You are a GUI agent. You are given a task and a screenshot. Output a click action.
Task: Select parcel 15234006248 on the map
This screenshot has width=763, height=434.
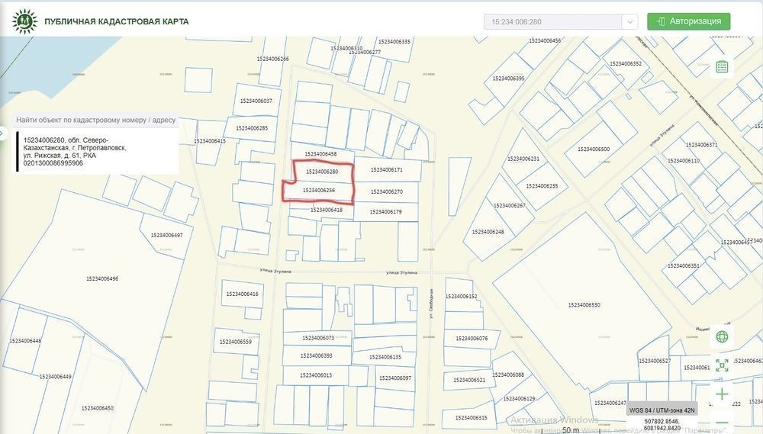[488, 232]
